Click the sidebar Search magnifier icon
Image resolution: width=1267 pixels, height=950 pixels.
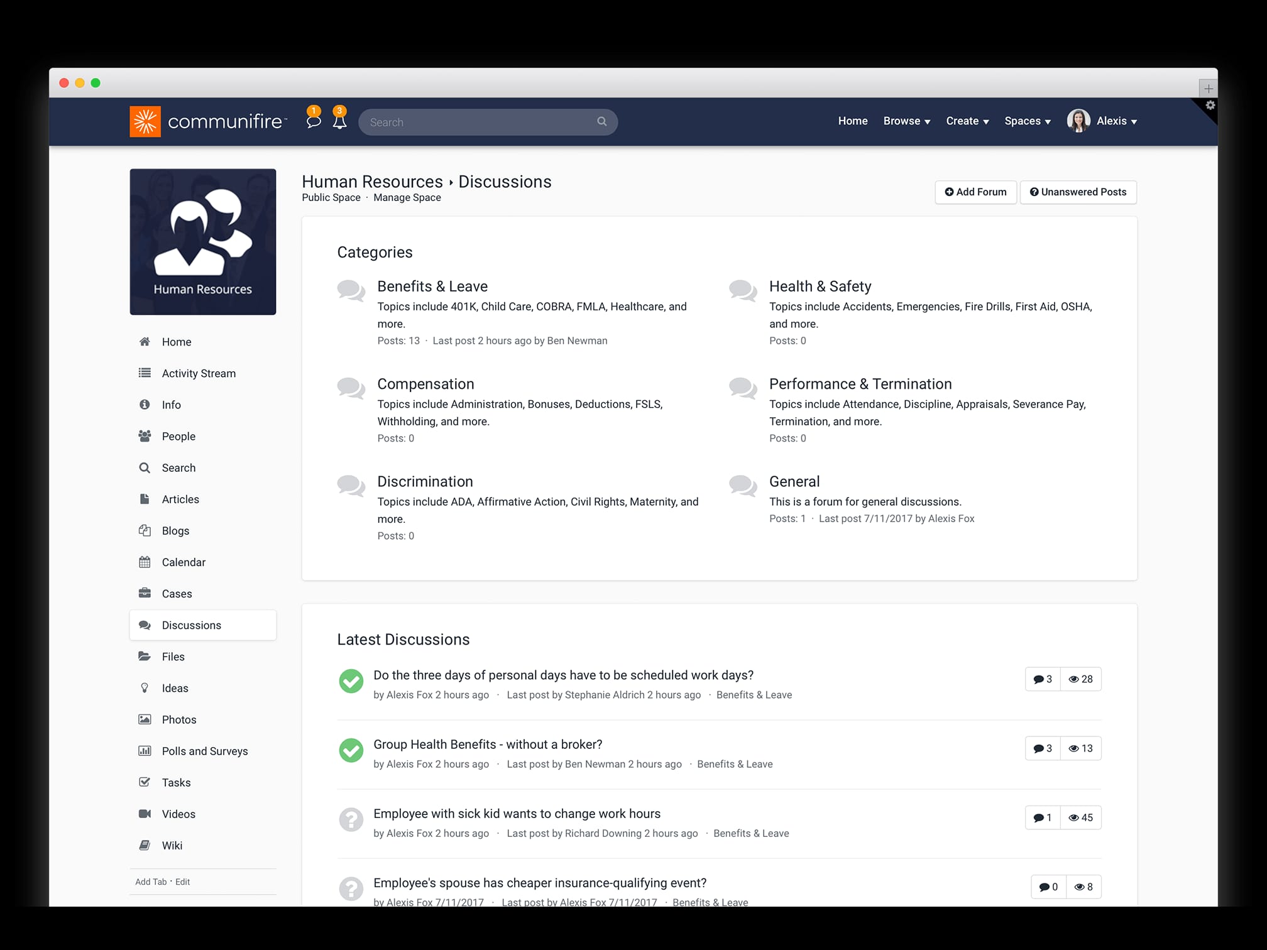pyautogui.click(x=145, y=467)
